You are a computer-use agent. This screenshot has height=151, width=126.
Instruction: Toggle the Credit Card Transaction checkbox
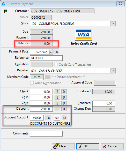pyautogui.click(x=56, y=65)
